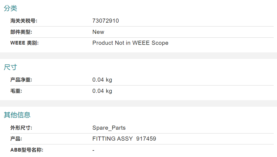Click the 毛重 label
Viewport: 277px width, 157px height.
coord(16,91)
